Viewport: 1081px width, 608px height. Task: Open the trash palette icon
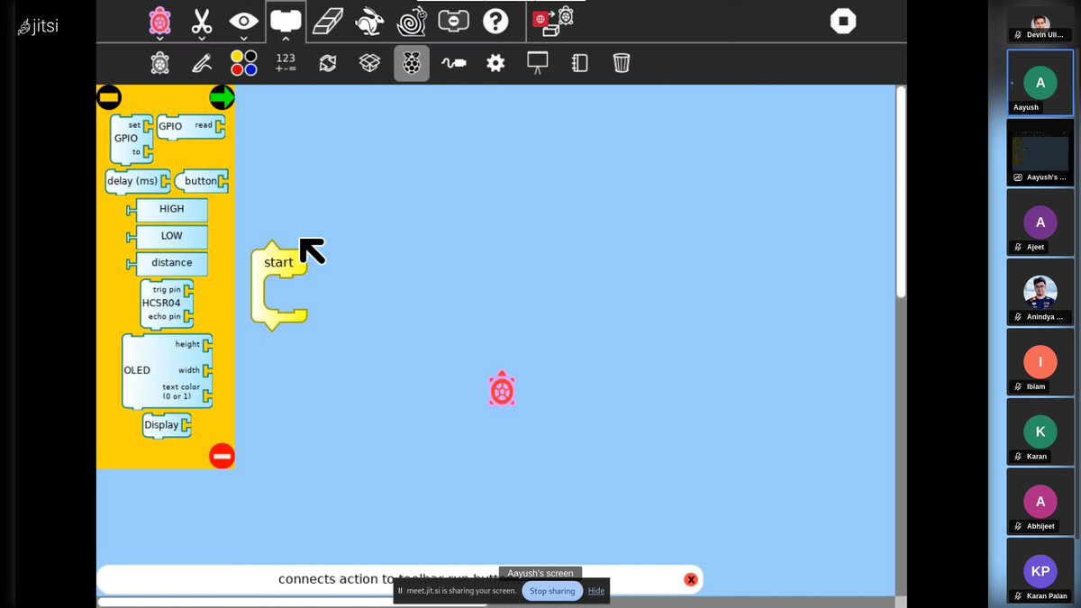tap(622, 63)
